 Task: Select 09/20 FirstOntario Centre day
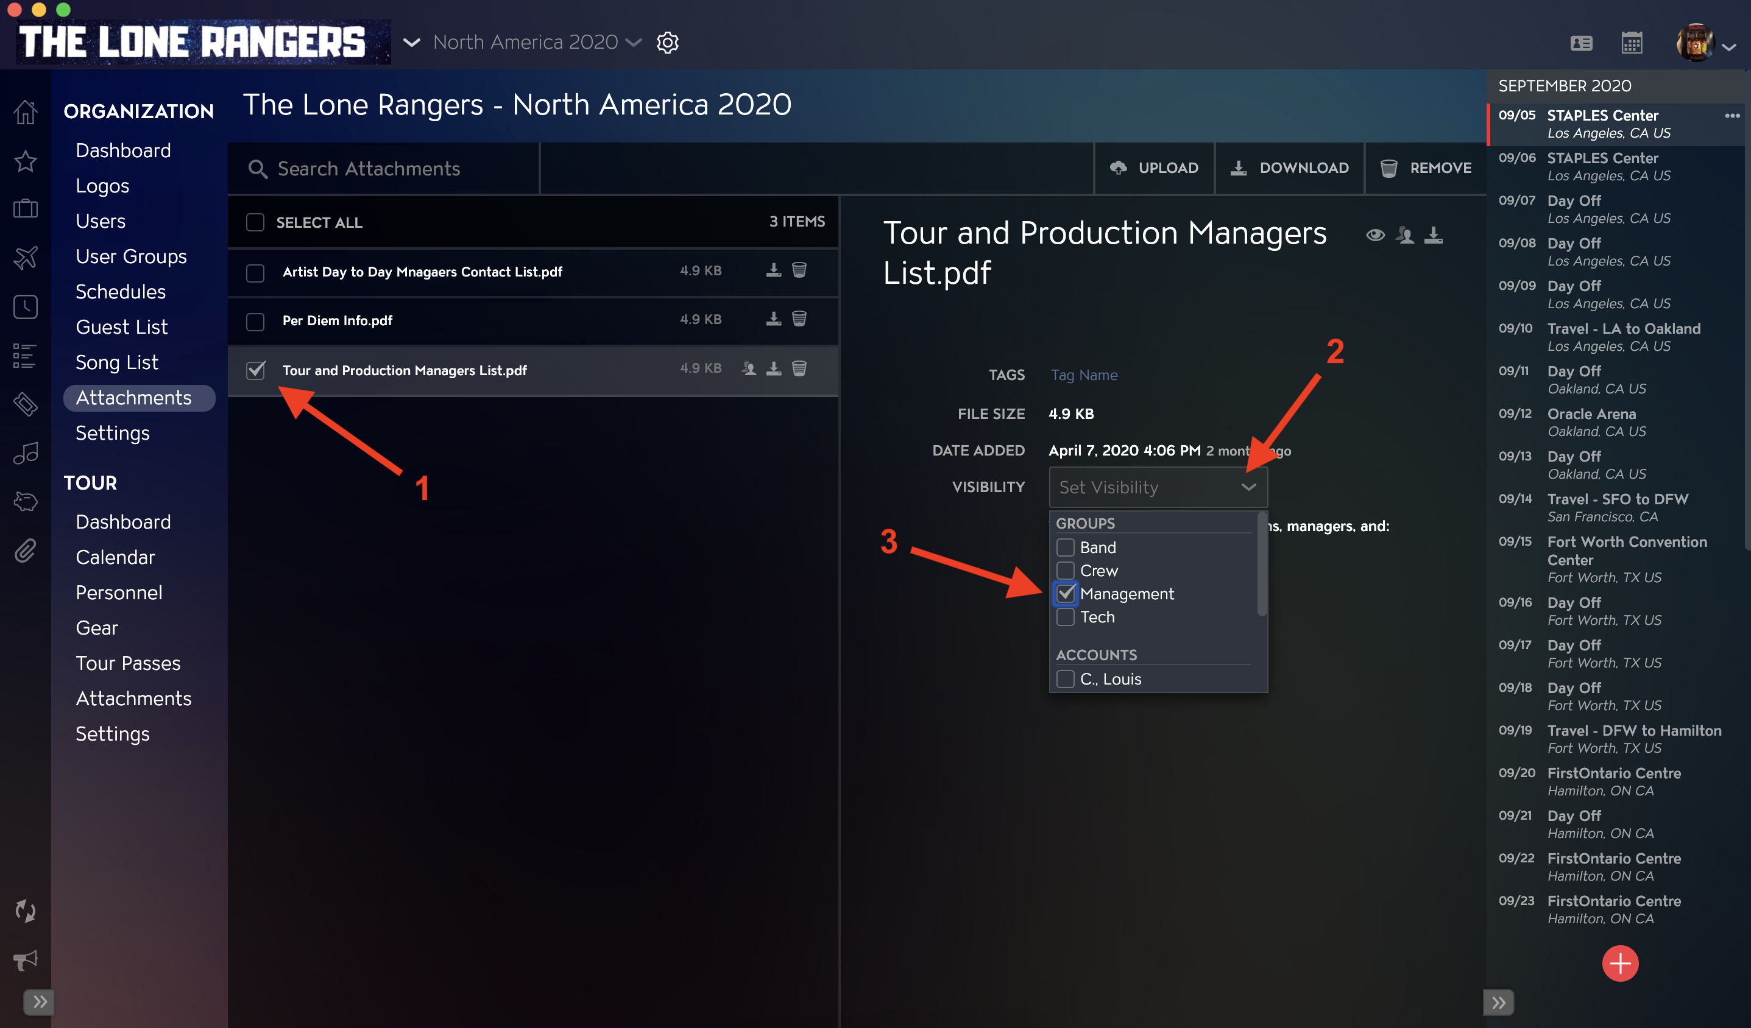click(1615, 781)
